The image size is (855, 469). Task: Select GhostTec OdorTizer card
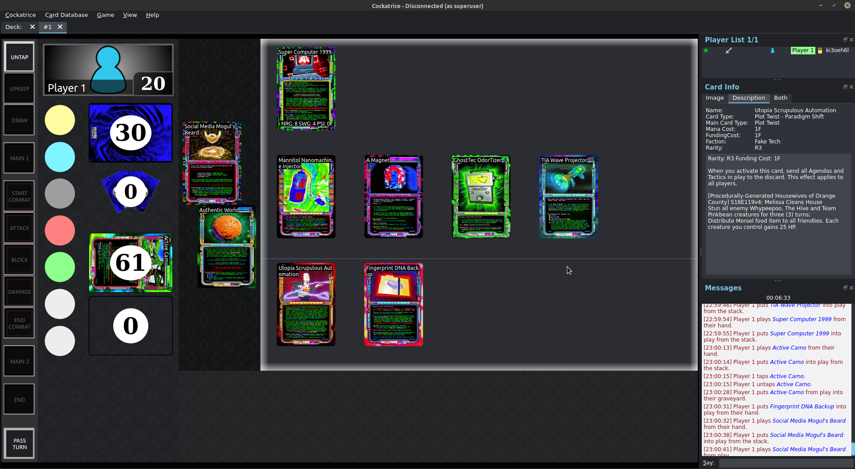[481, 196]
